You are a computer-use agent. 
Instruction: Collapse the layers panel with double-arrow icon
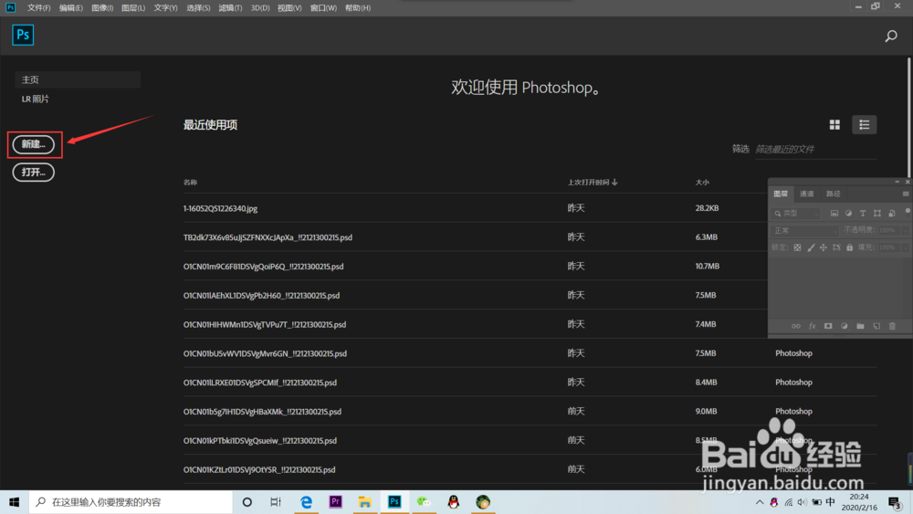pos(897,182)
